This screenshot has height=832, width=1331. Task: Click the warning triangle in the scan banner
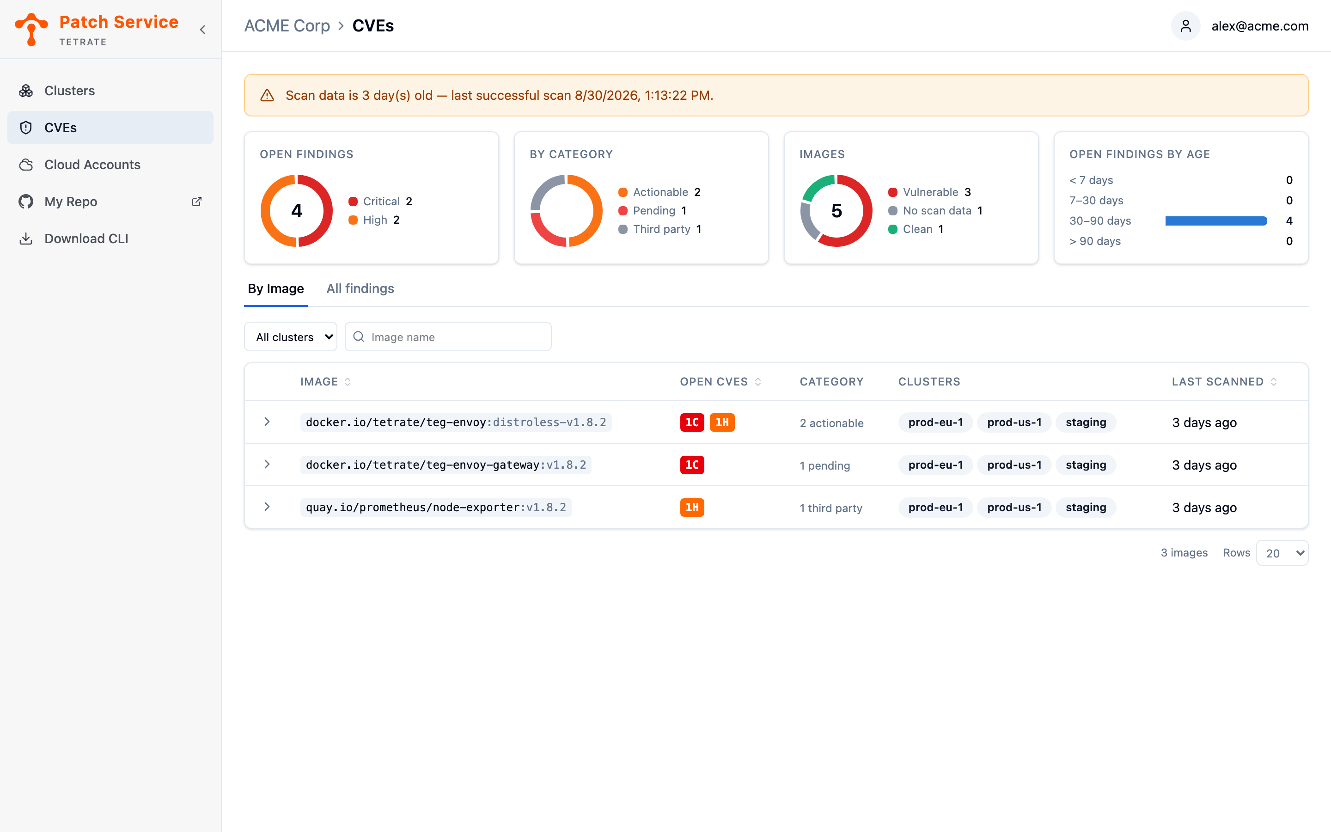pos(267,95)
